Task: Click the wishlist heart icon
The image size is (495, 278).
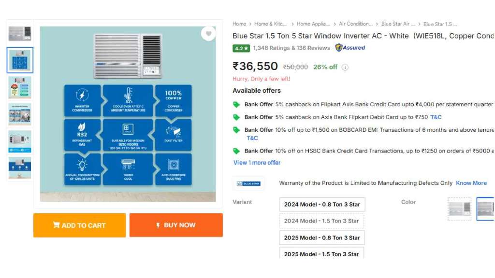Action: [x=208, y=33]
